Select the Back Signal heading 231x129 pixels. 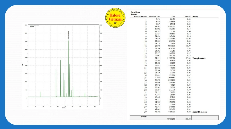135,12
